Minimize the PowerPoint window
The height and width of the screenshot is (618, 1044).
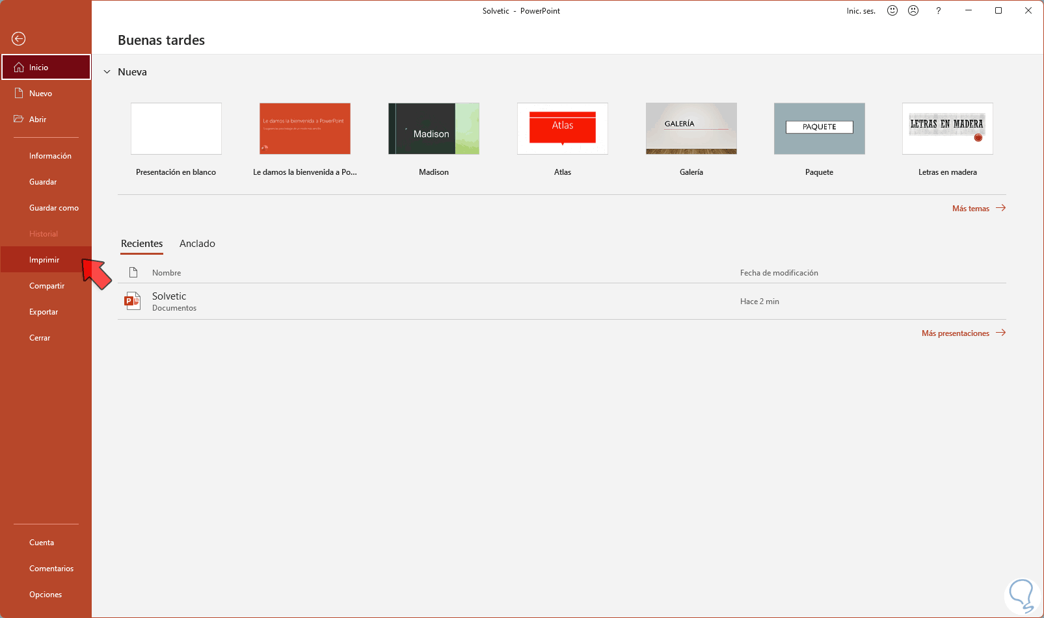[969, 10]
